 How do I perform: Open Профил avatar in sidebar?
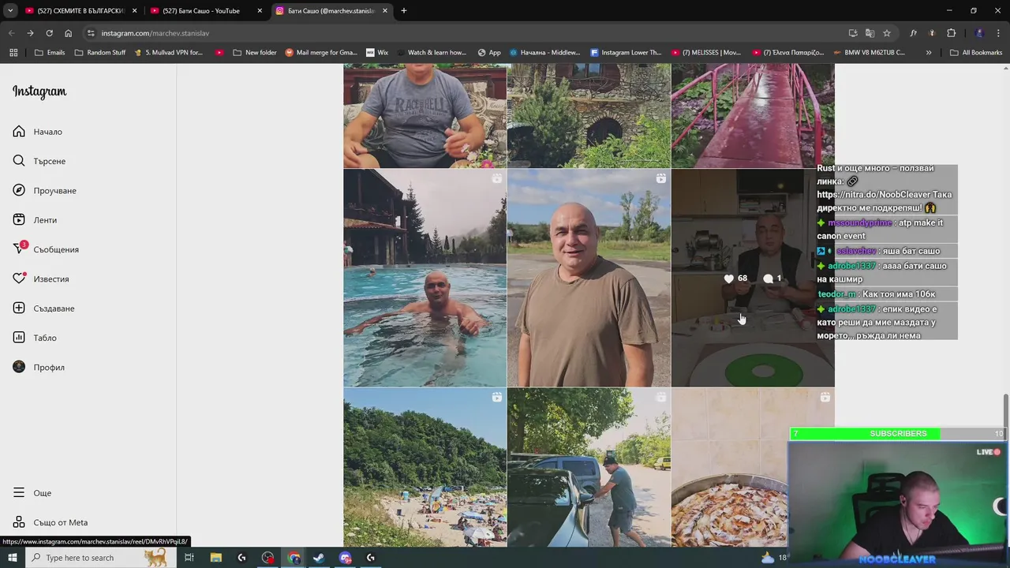19,367
